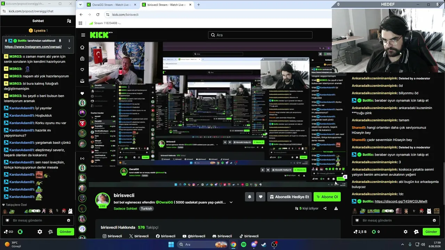Open a new browser tab

click(x=199, y=5)
